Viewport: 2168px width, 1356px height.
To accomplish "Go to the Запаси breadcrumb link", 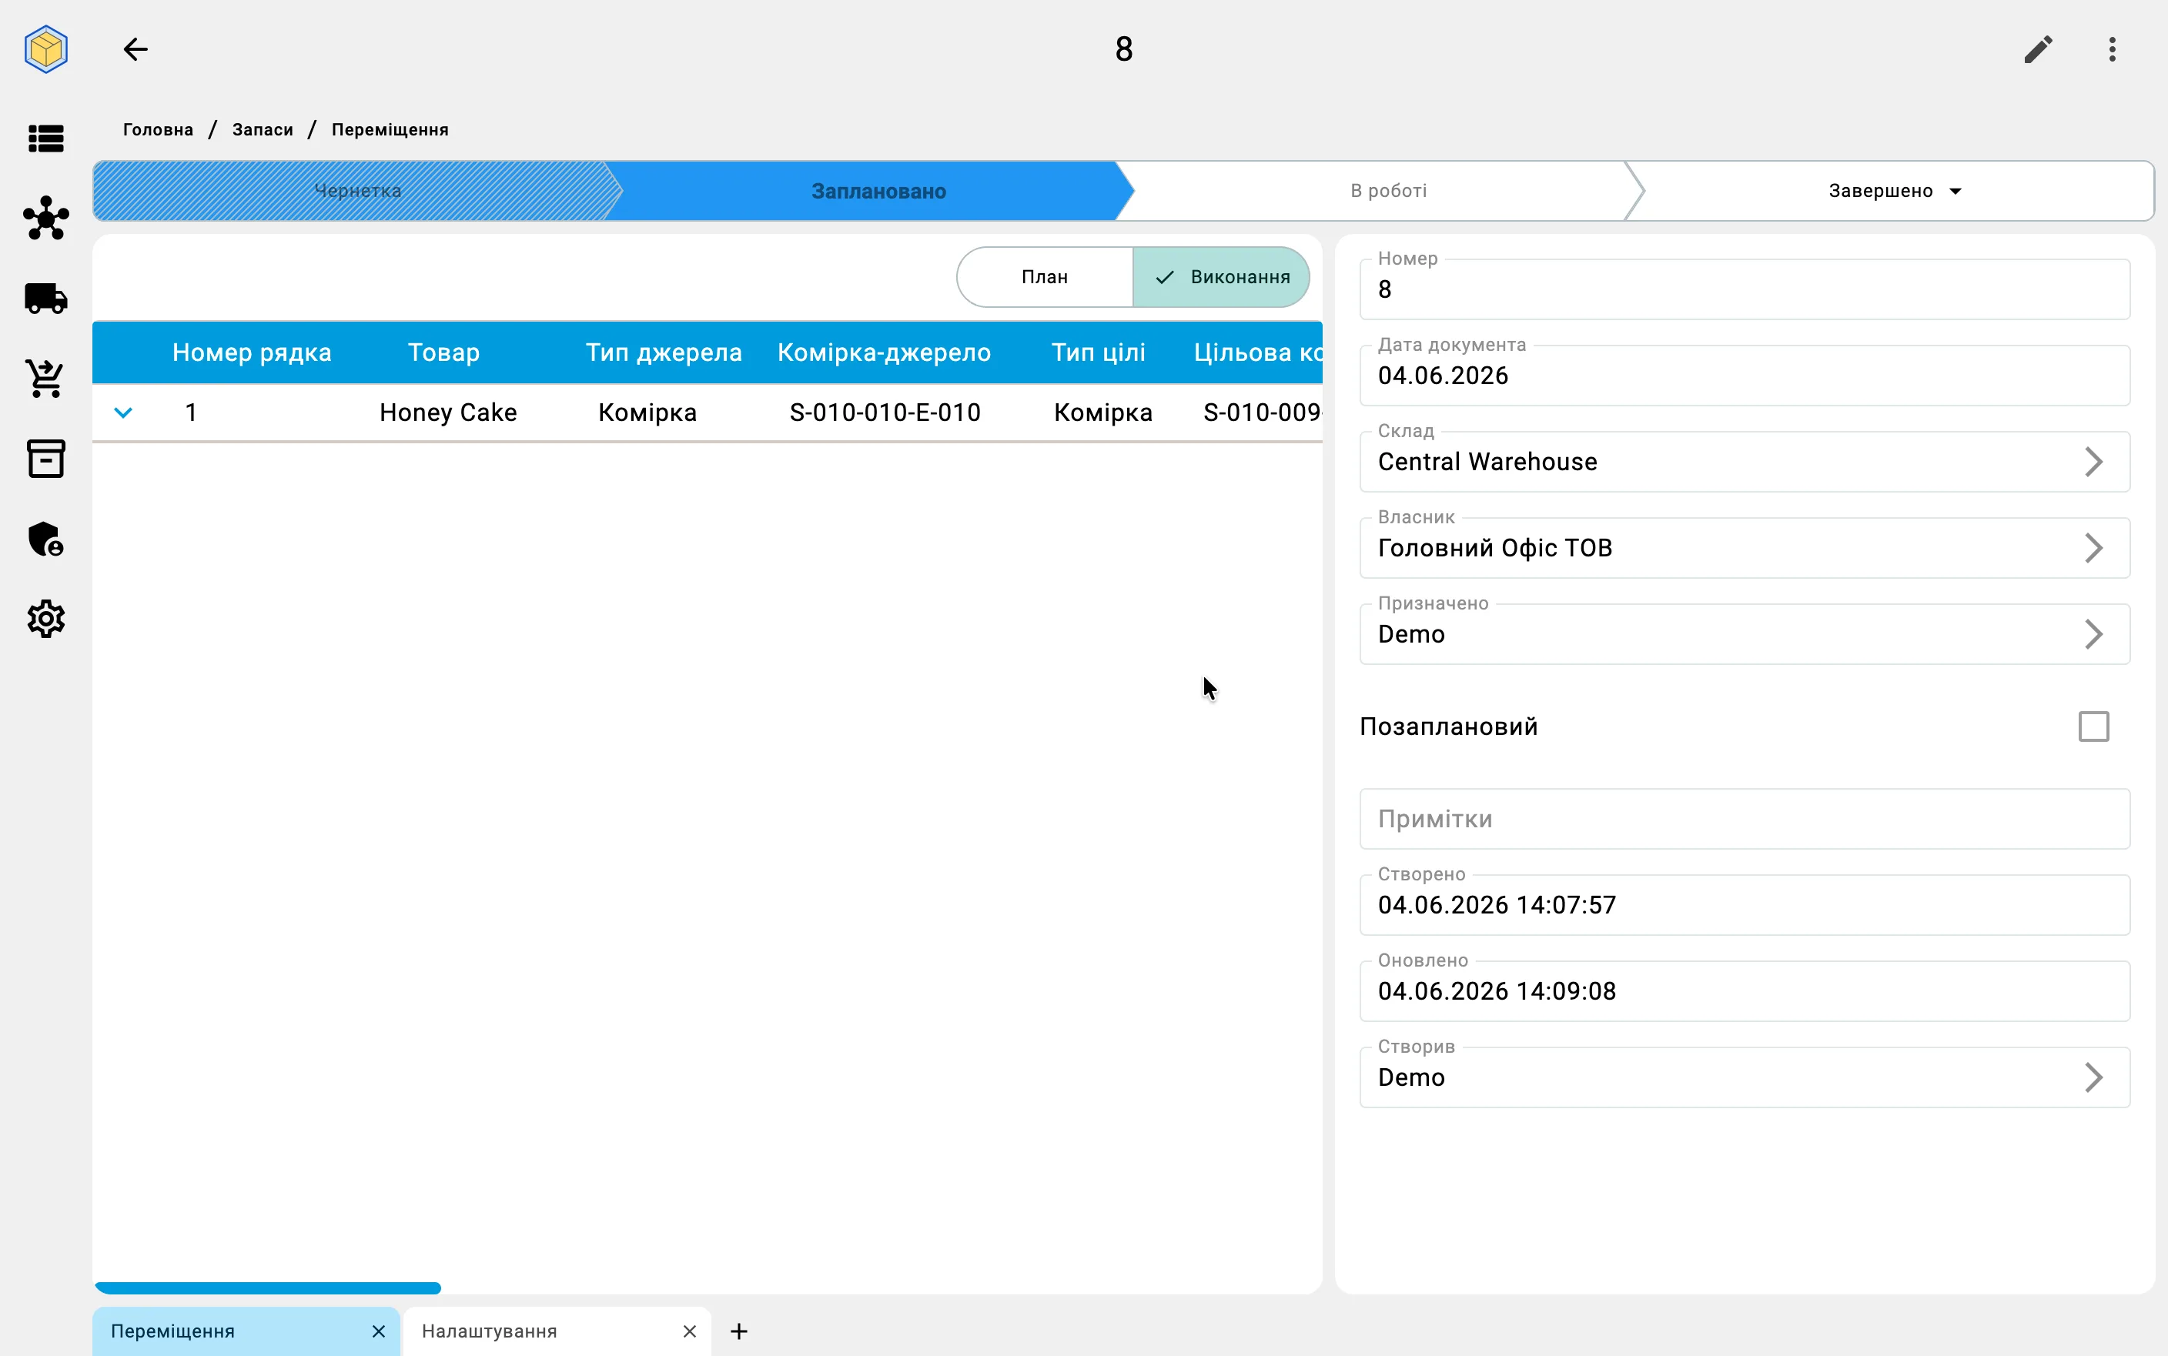I will [263, 130].
